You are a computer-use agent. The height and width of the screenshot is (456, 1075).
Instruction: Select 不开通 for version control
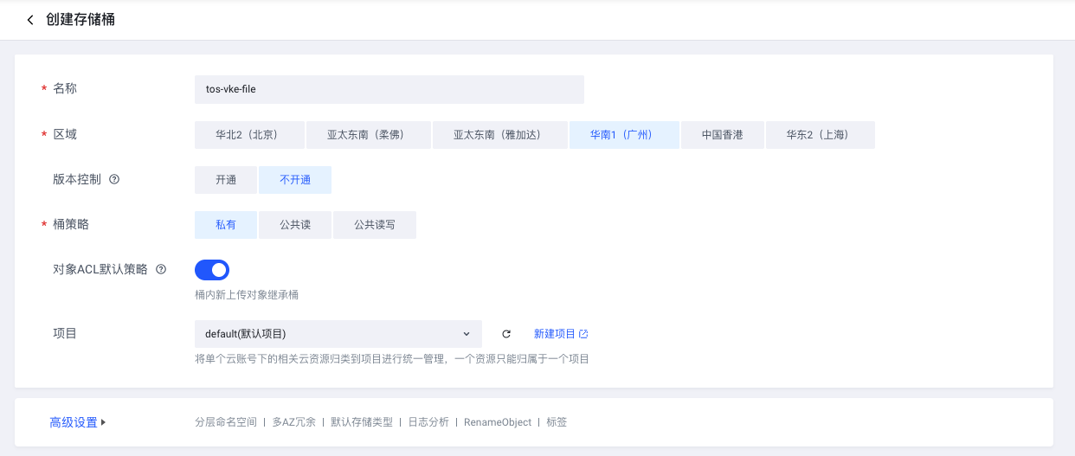(x=295, y=180)
